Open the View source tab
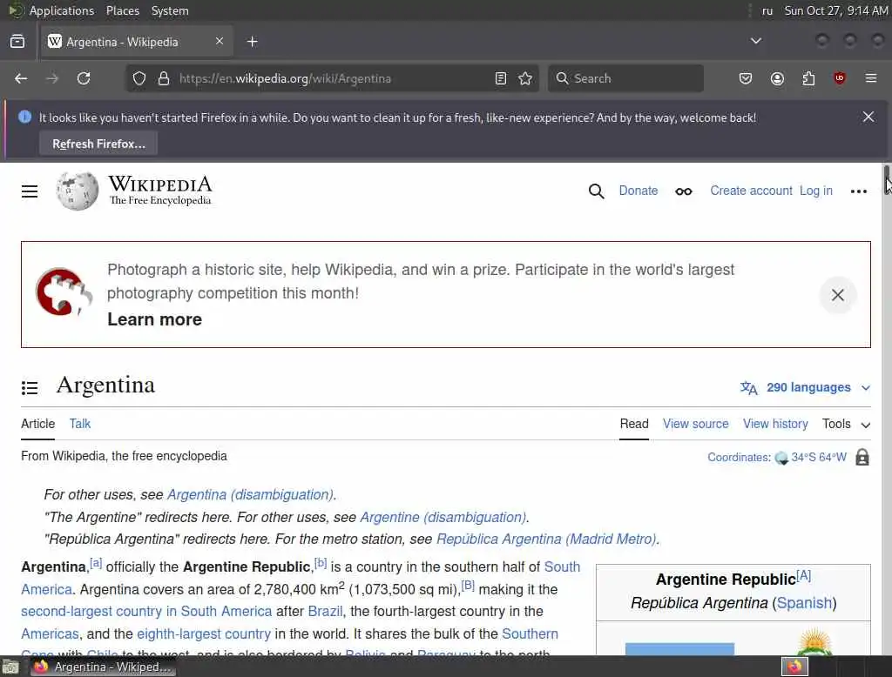Viewport: 892px width, 677px height. click(696, 424)
